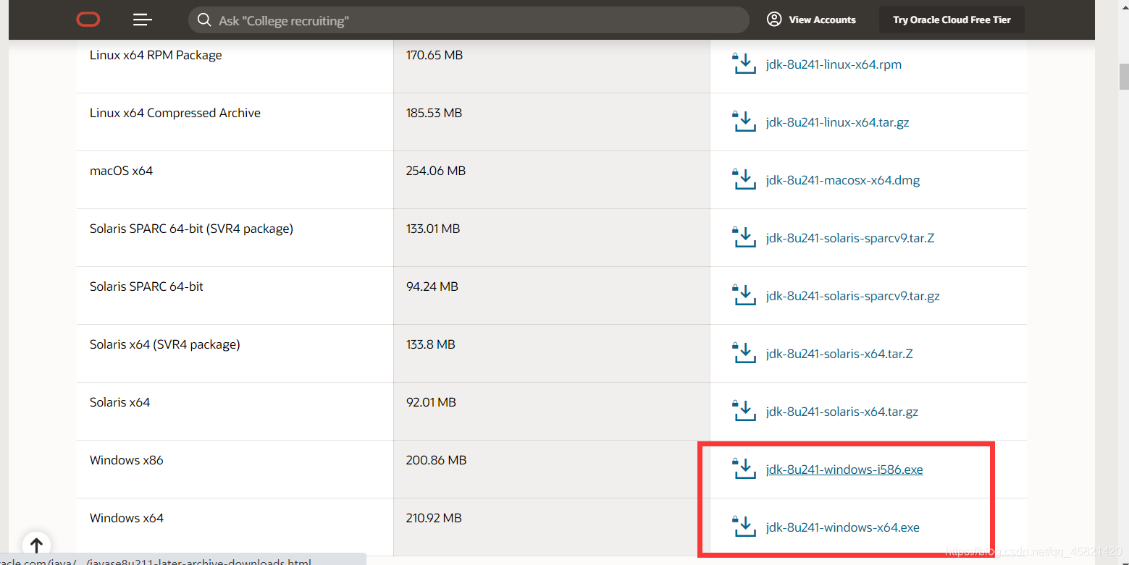Download jdk-8u241-solaris-x64.tar.Z link
Viewport: 1129px width, 565px height.
pyautogui.click(x=839, y=354)
